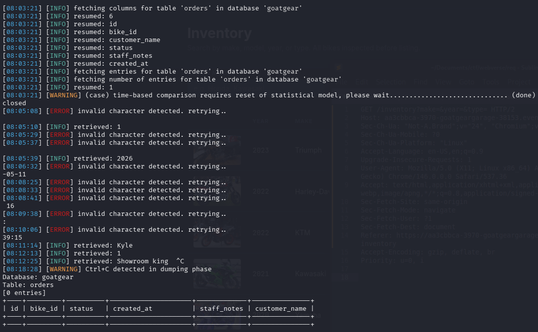Click the customer_name column header in table
This screenshot has height=332, width=538.
pos(281,309)
